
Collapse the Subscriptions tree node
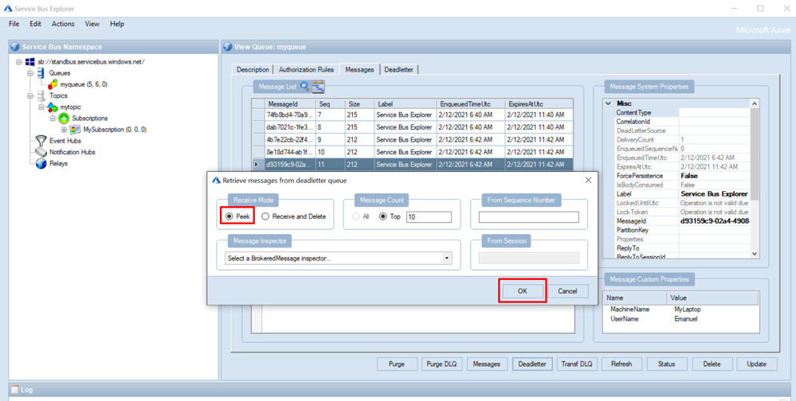(53, 118)
